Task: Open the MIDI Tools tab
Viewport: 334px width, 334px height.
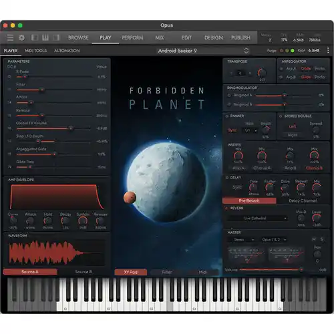Action: (35, 51)
